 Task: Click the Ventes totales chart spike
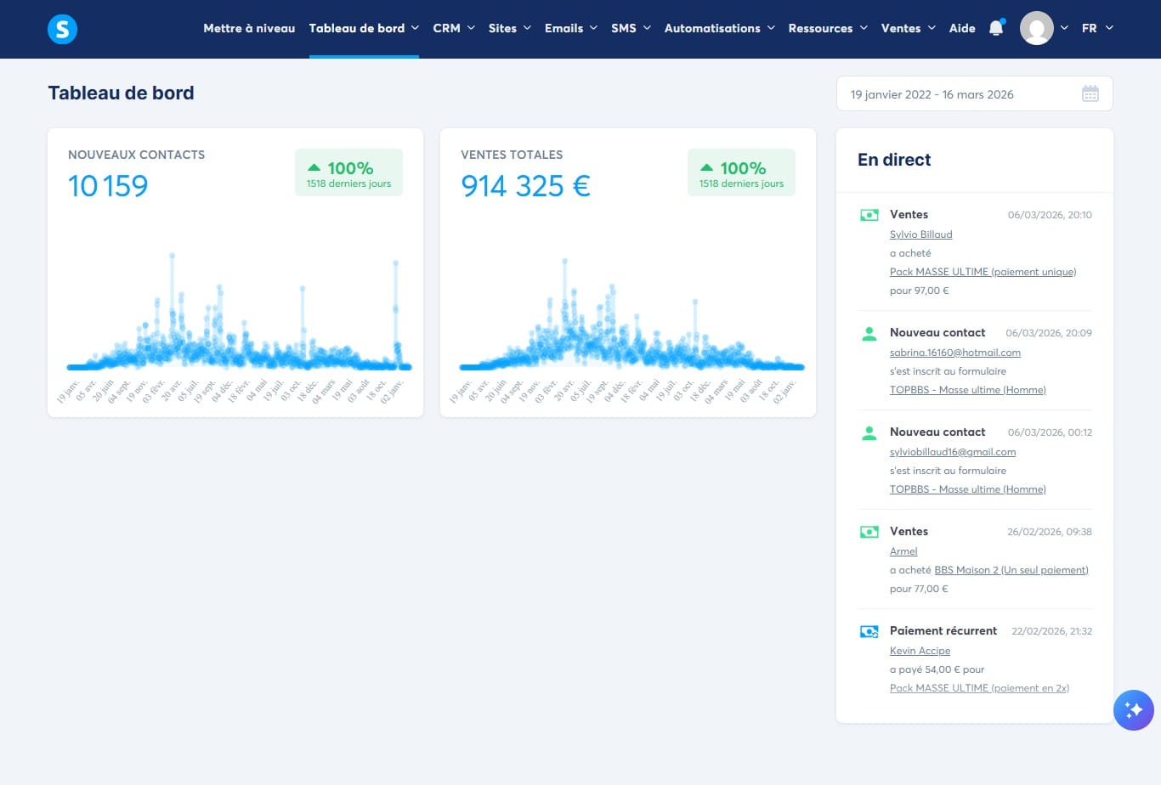click(x=564, y=289)
